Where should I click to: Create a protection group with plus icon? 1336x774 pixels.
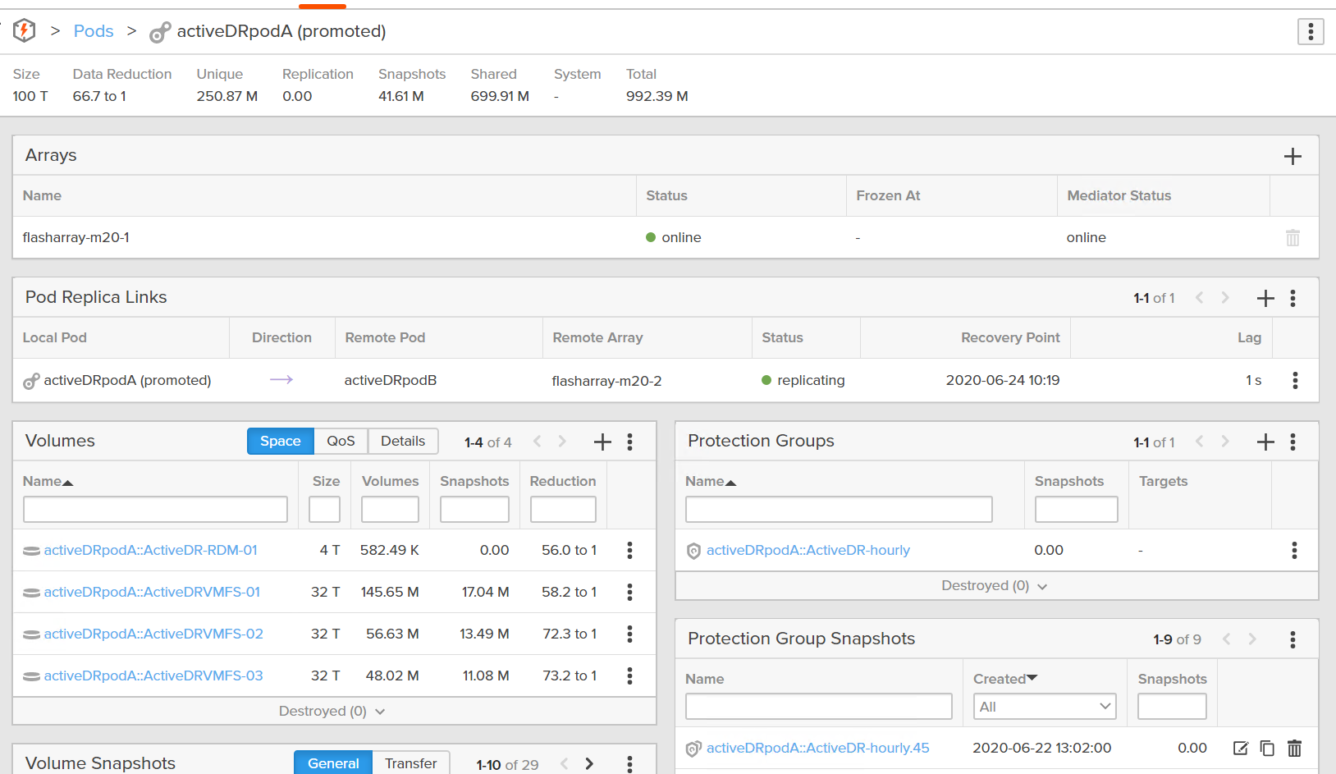(1265, 442)
